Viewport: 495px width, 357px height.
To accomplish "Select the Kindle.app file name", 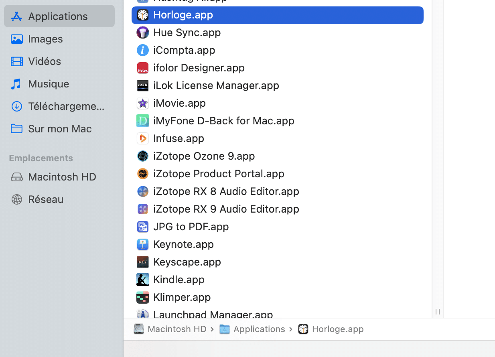I will click(179, 280).
